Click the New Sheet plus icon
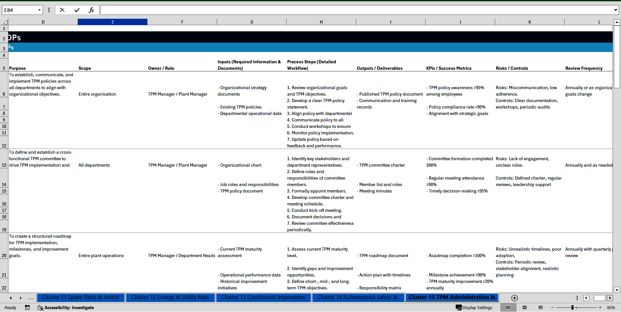The image size is (621, 312). point(514,298)
